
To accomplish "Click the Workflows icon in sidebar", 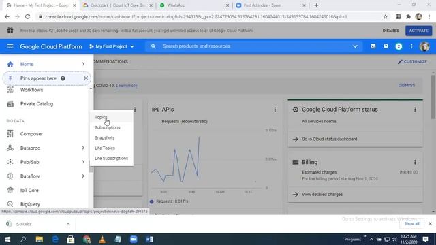I will coord(10,90).
